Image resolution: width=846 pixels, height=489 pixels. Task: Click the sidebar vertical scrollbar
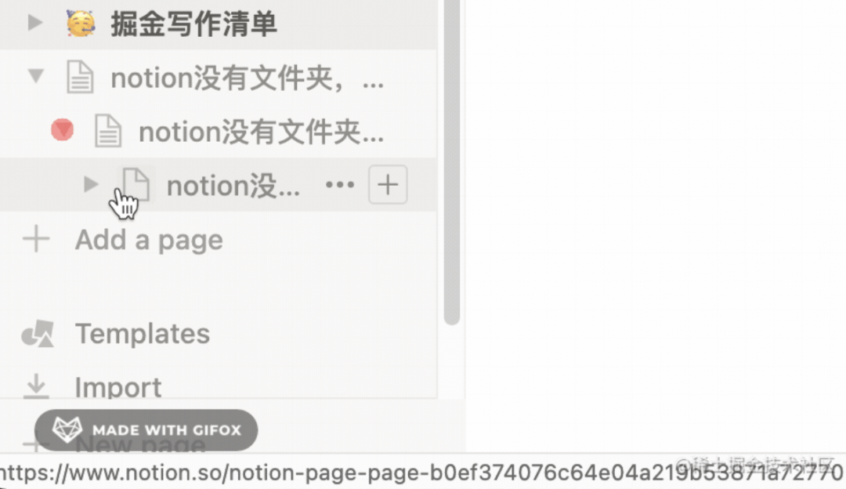452,162
